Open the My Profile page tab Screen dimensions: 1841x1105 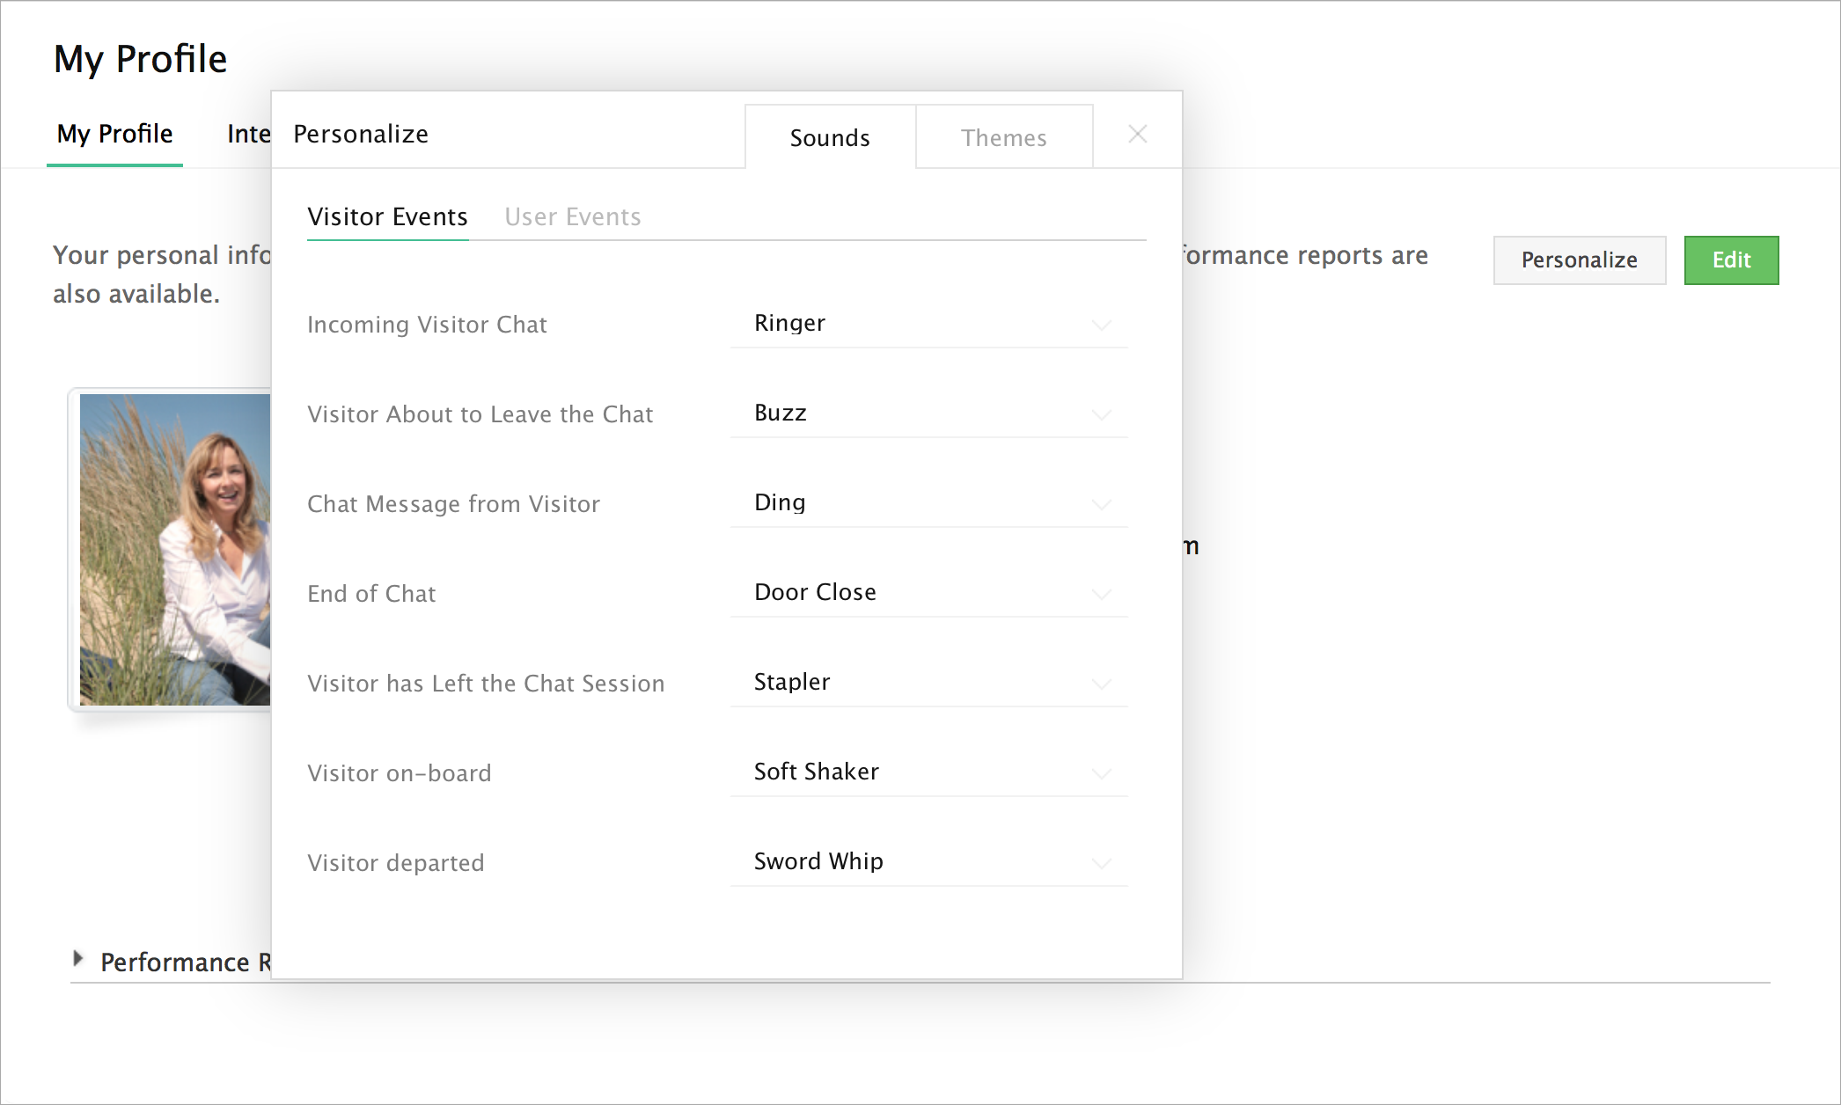(114, 134)
